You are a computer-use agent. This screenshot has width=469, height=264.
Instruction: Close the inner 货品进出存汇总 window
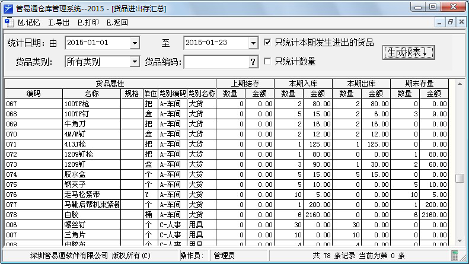461,23
